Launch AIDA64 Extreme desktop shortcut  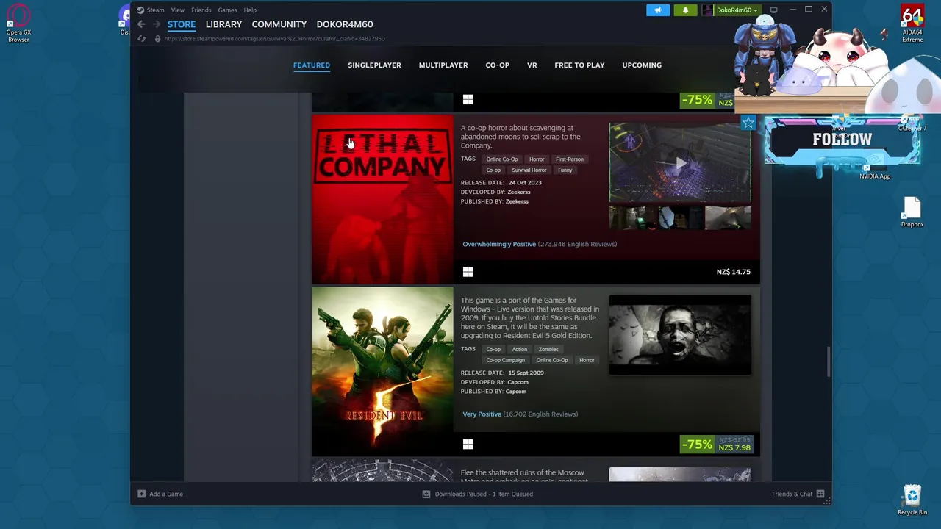coord(912,24)
